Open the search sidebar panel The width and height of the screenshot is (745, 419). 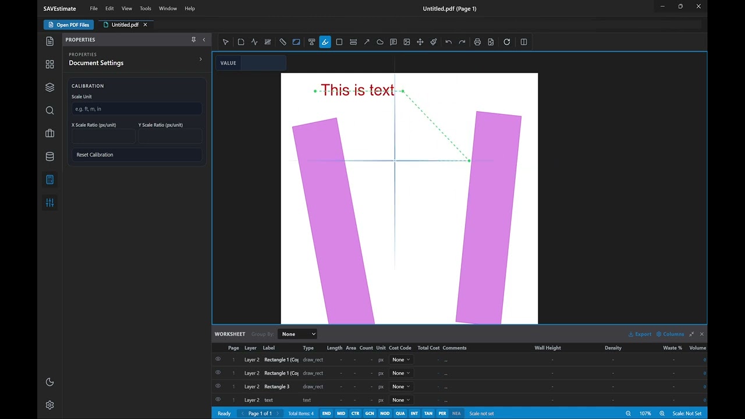click(49, 111)
